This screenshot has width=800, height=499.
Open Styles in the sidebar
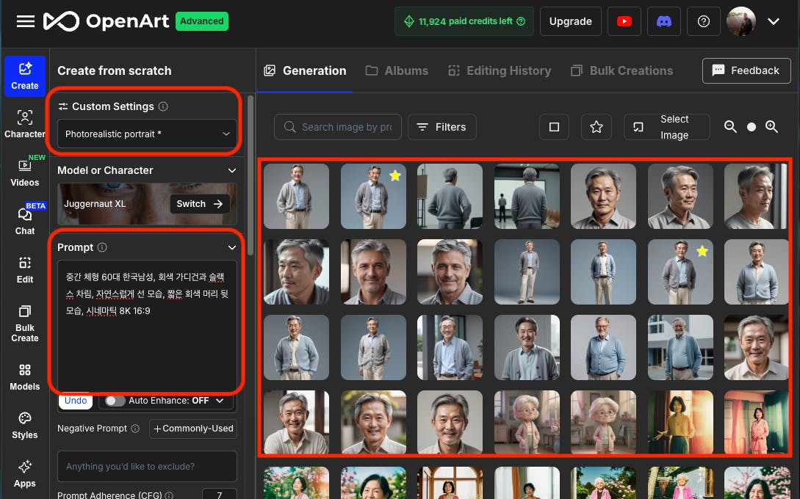[x=25, y=426]
